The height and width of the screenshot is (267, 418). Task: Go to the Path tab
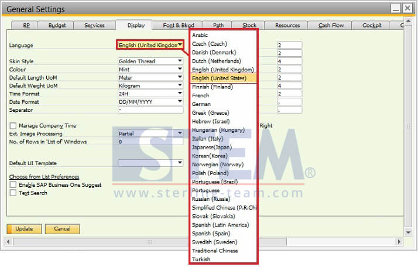[218, 25]
